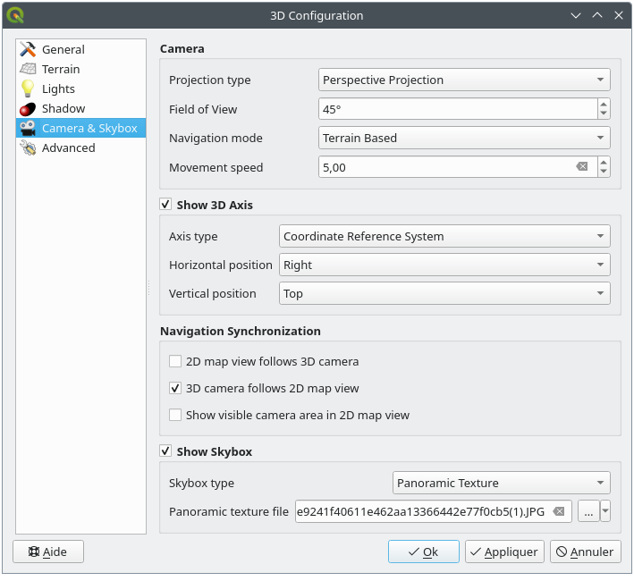Select the Advanced settings icon

[28, 148]
